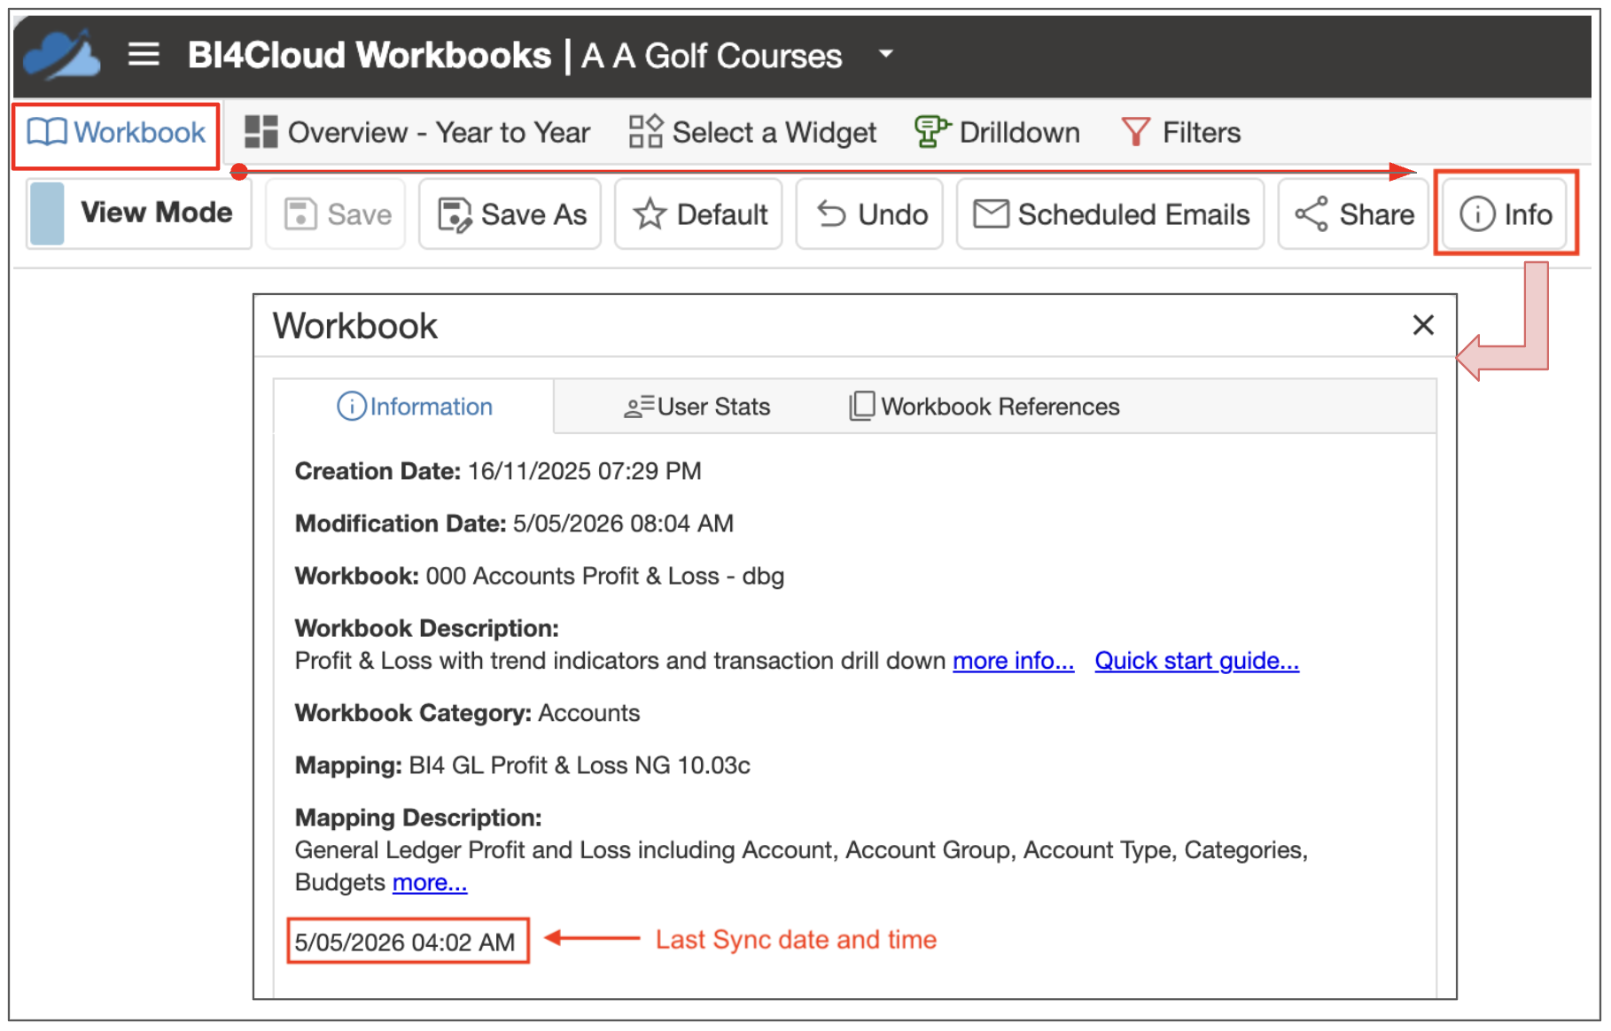Click the Share button
The height and width of the screenshot is (1031, 1611).
1353,214
